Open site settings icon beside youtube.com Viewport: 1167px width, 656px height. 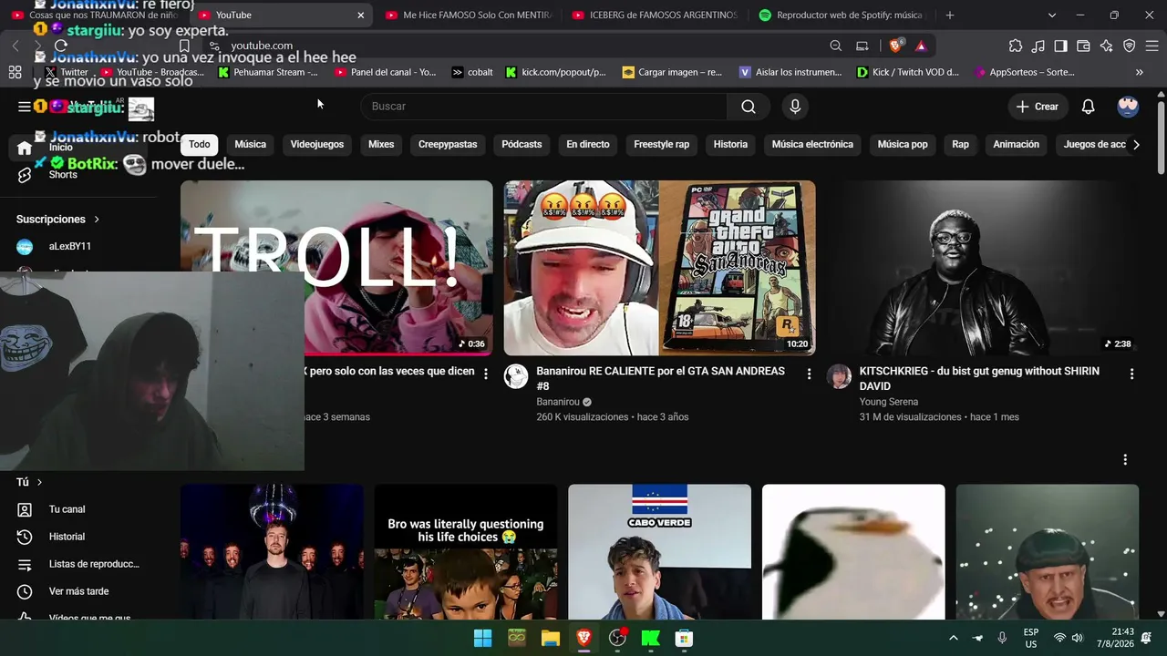click(214, 46)
